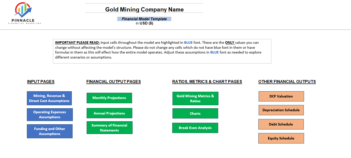The width and height of the screenshot is (351, 158).
Task: Open Gold Mining Metrics & Ratios
Action: (x=195, y=98)
